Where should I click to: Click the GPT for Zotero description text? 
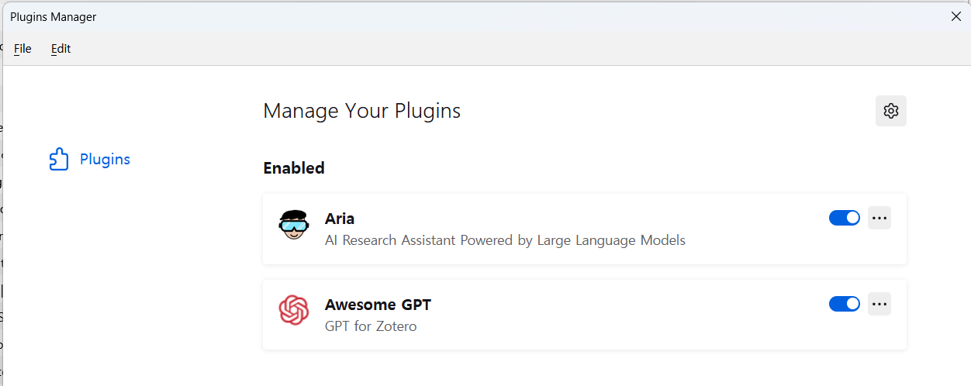[371, 326]
